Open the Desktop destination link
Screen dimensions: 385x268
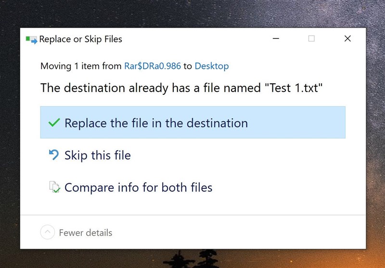point(212,66)
